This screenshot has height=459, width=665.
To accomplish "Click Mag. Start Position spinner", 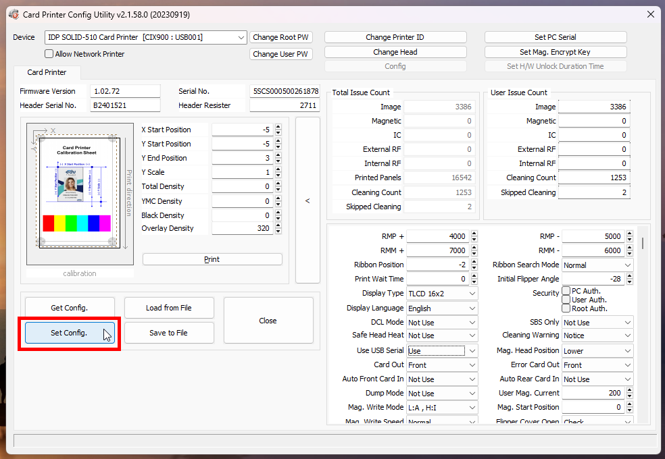I will click(630, 407).
